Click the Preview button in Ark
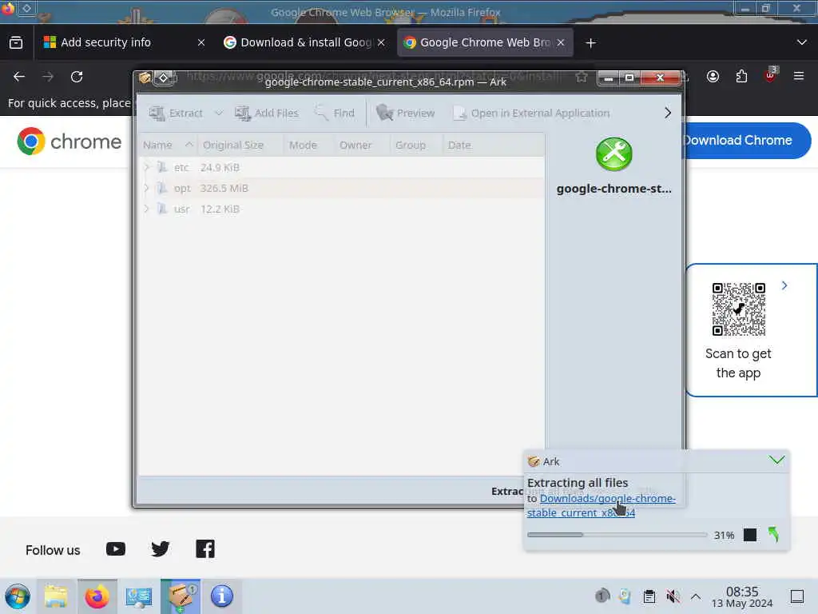 tap(405, 113)
